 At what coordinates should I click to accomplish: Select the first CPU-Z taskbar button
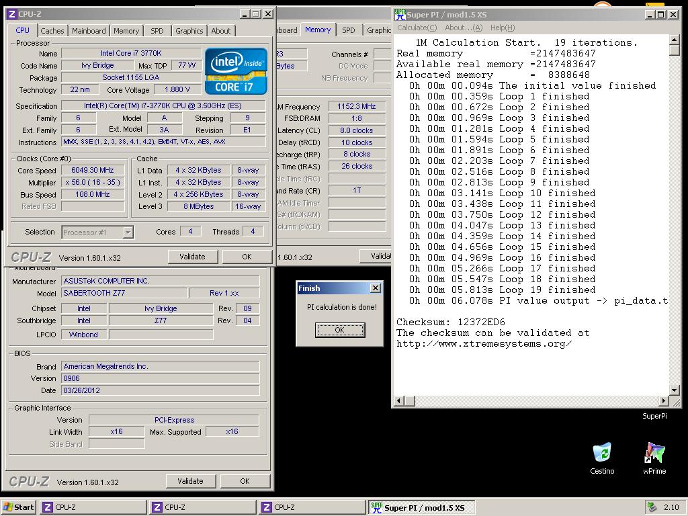93,507
